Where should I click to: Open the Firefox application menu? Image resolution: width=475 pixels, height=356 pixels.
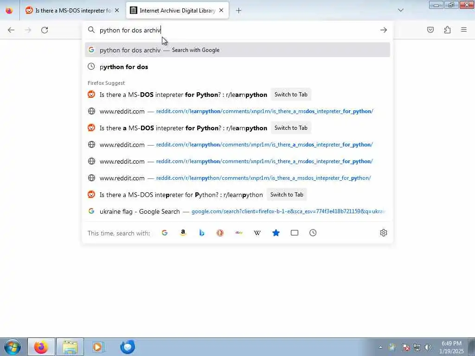click(x=464, y=30)
